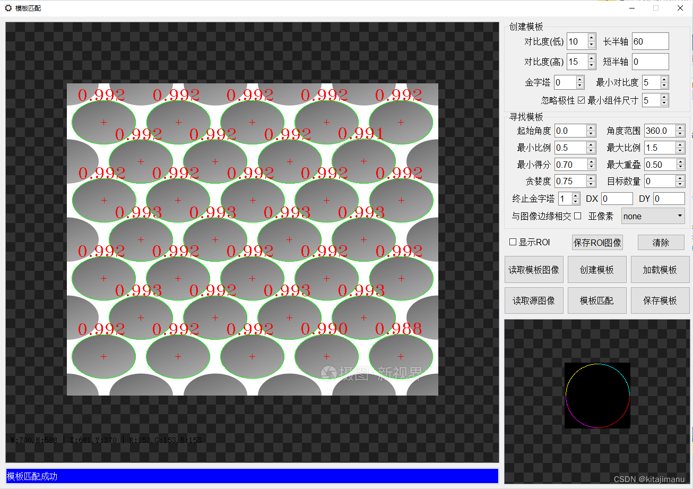
Task: Load a template image with 读取模板图像
Action: click(534, 269)
